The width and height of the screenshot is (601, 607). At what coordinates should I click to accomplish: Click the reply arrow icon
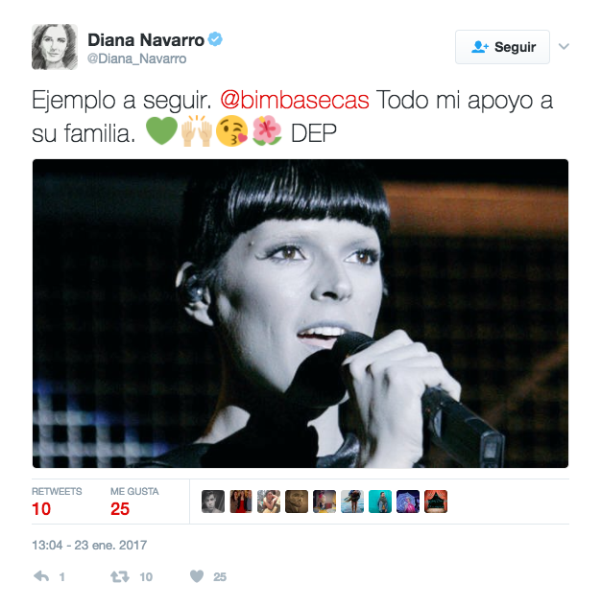pyautogui.click(x=41, y=576)
